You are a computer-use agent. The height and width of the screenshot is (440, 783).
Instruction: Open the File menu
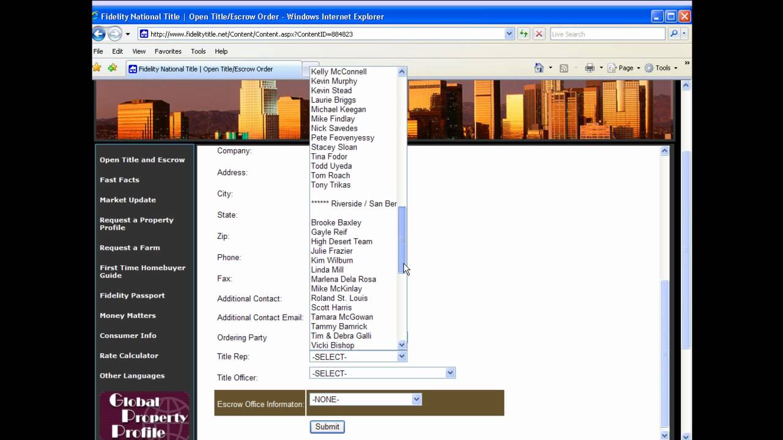[x=98, y=51]
